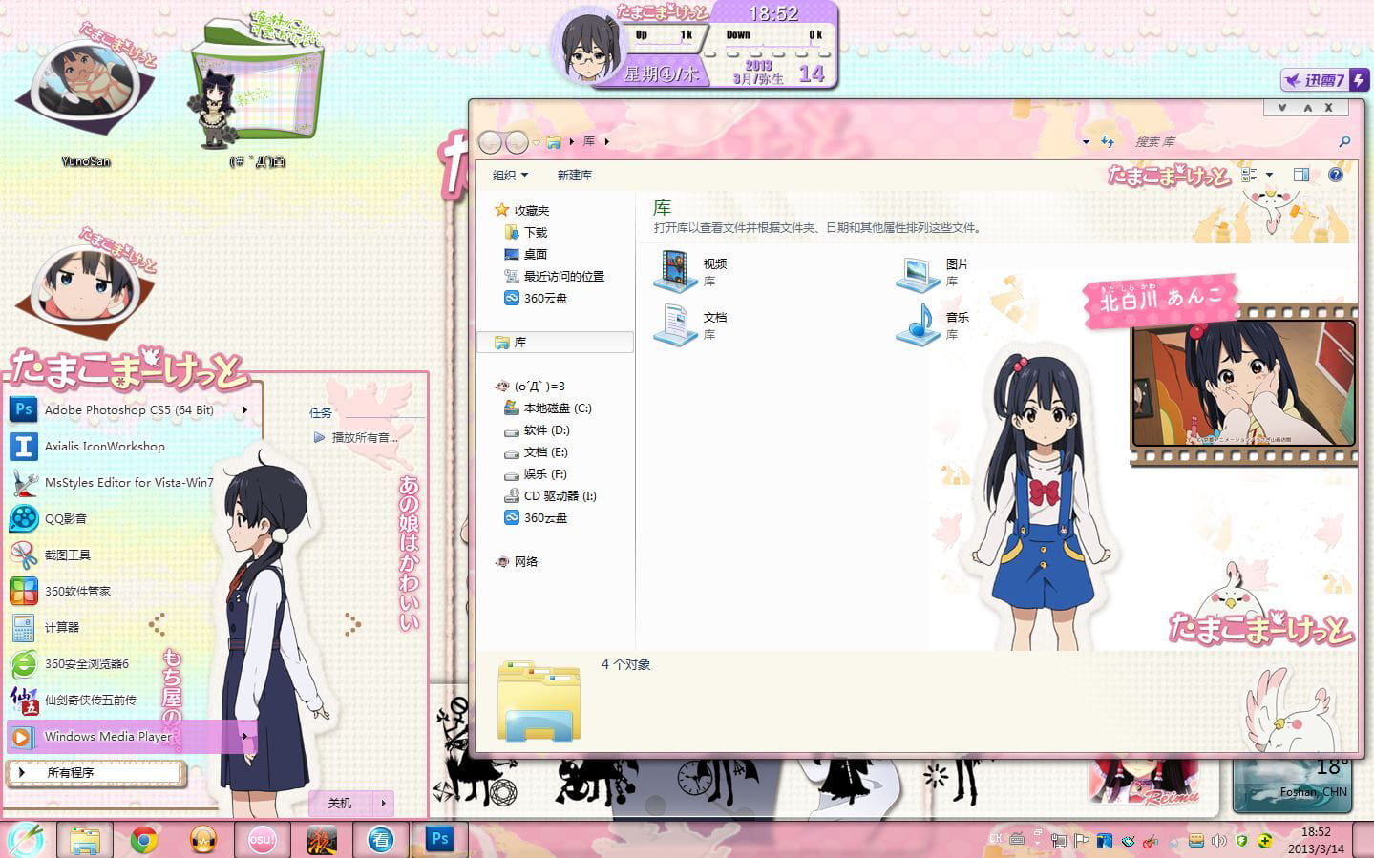Open the 组织 dropdown menu
1374x858 pixels.
pos(510,175)
